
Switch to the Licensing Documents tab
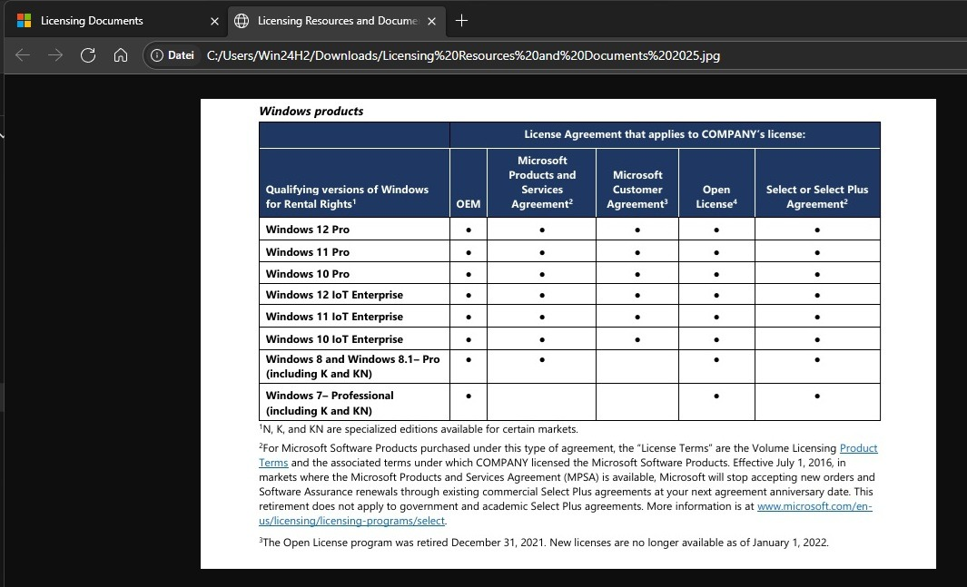pos(92,21)
